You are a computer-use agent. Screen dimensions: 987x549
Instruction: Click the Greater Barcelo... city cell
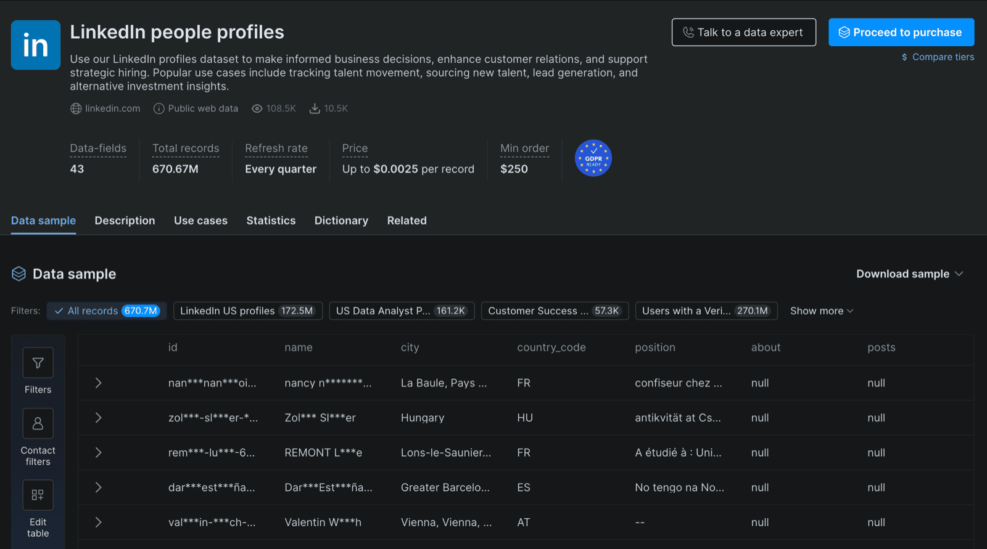(x=445, y=487)
